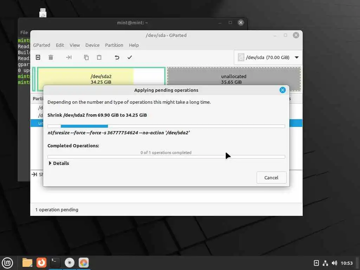Viewport: 360px width, 270px height.
Task: Open the Device menu
Action: [92, 45]
